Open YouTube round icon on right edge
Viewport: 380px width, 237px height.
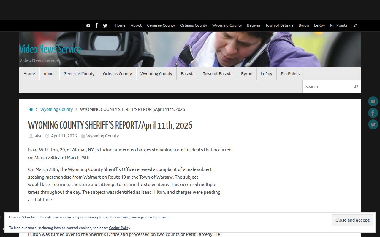pyautogui.click(x=373, y=101)
